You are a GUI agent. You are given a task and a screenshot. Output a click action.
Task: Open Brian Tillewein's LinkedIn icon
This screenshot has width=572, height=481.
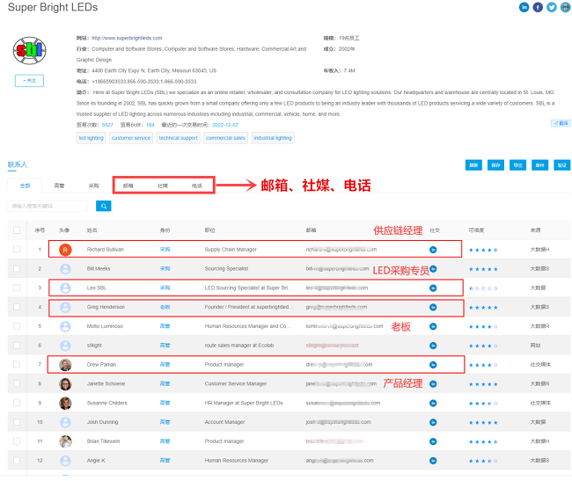(x=433, y=441)
